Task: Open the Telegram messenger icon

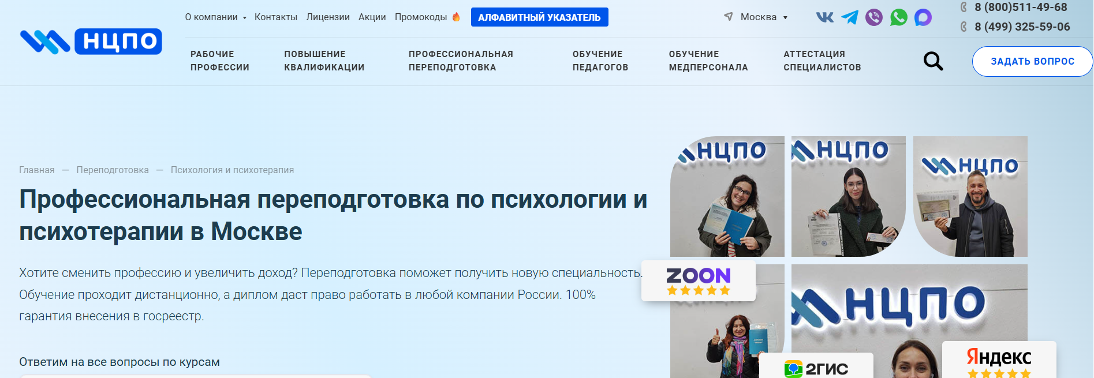Action: (849, 17)
